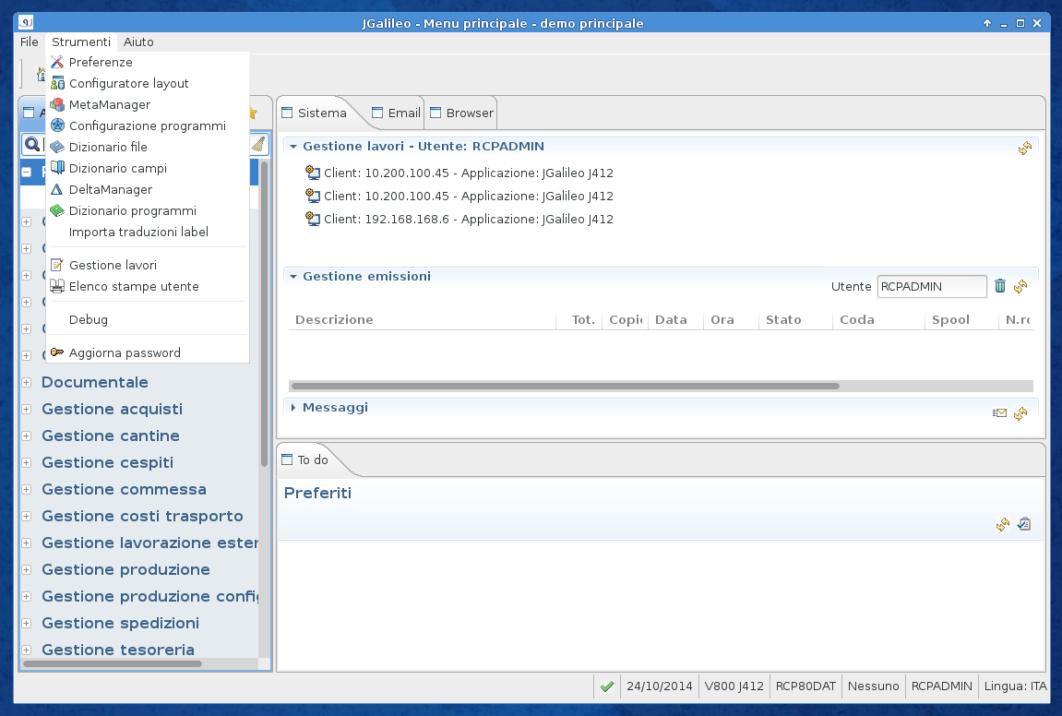
Task: Click RCPADMIN in the status bar
Action: (x=941, y=686)
